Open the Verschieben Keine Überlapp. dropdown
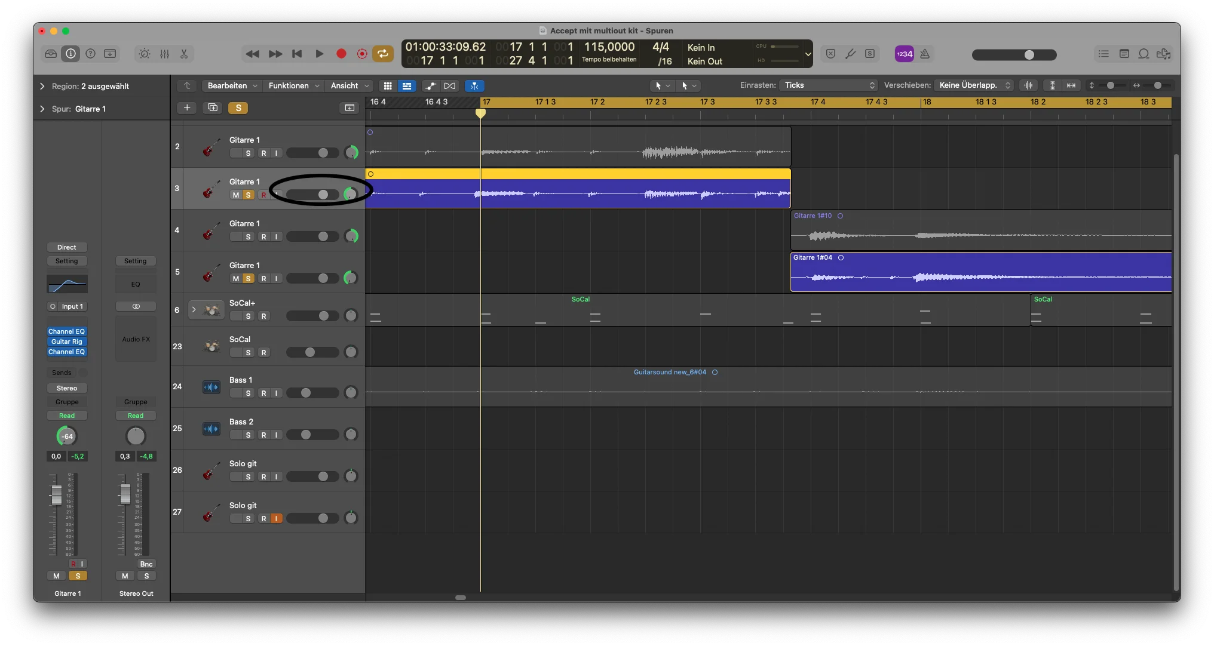Screen dimensions: 1214x646 (x=974, y=85)
